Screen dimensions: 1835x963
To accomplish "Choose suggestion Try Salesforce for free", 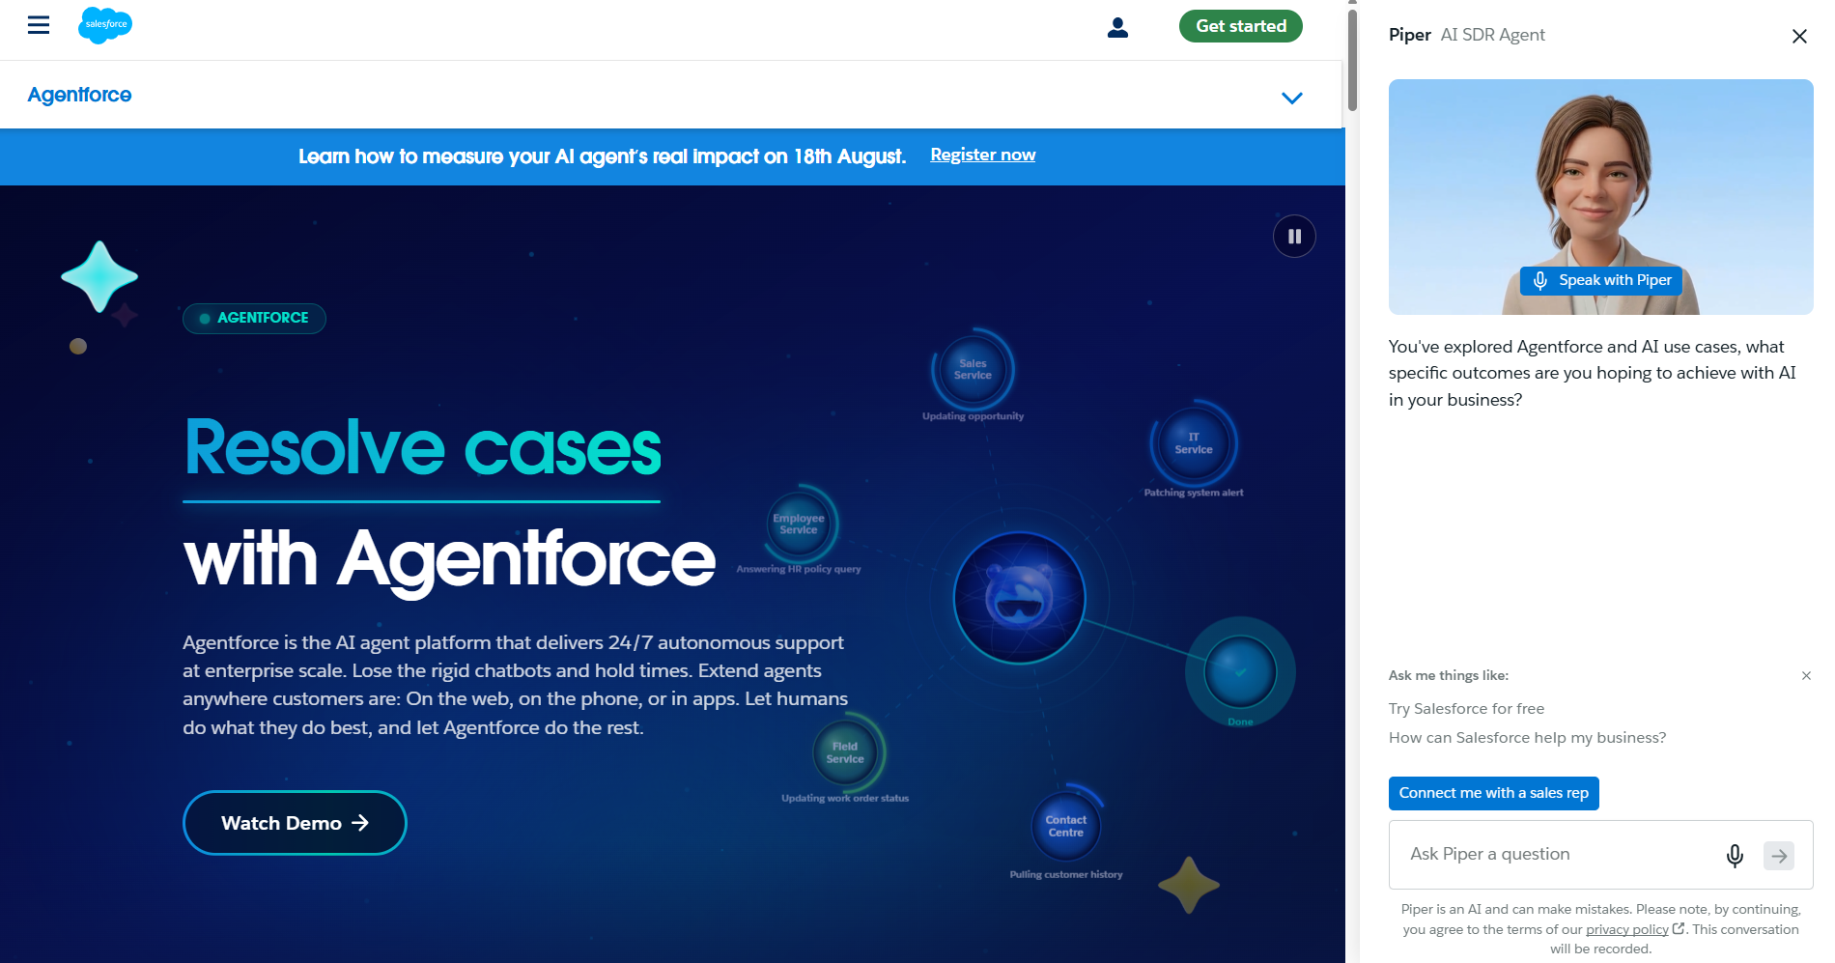I will click(x=1466, y=709).
